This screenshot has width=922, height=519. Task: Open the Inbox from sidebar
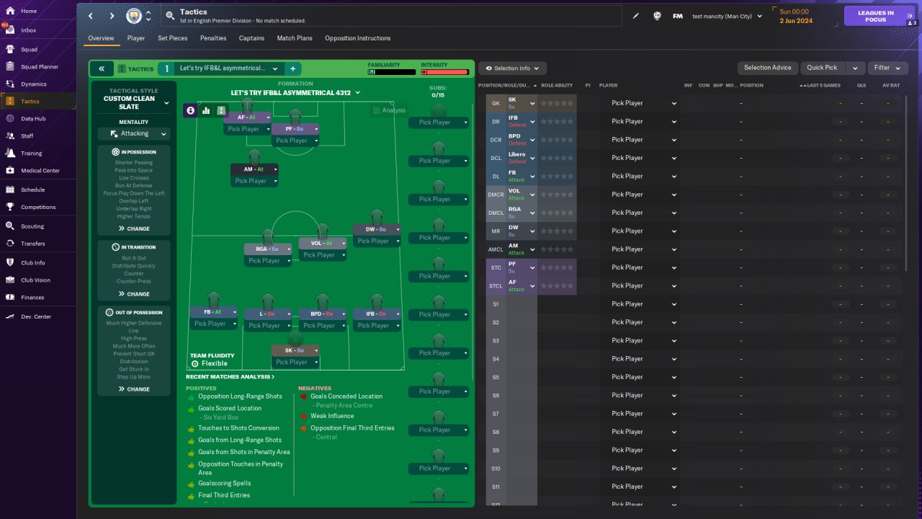point(29,30)
